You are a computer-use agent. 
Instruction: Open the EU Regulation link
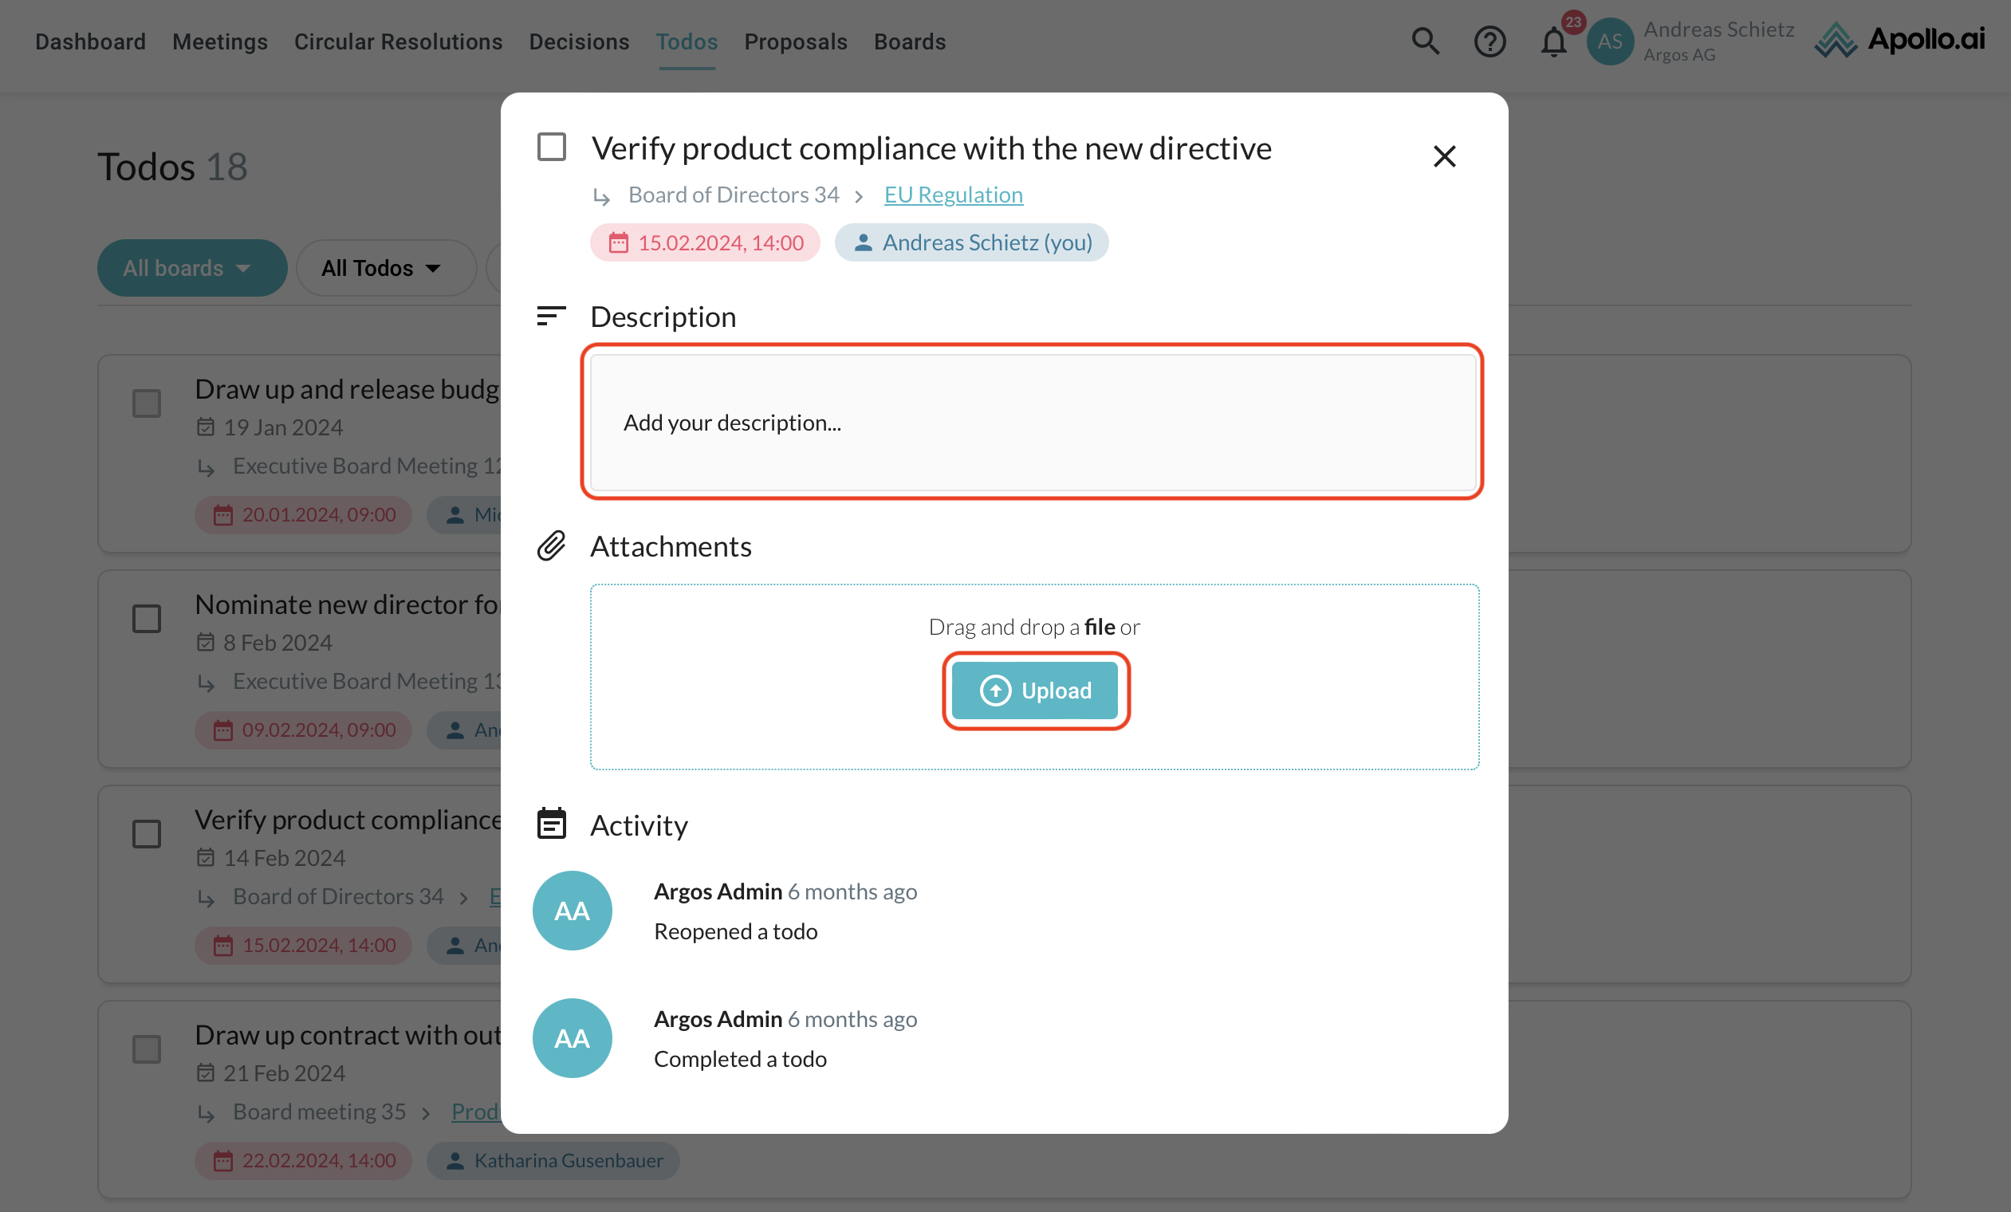tap(953, 195)
